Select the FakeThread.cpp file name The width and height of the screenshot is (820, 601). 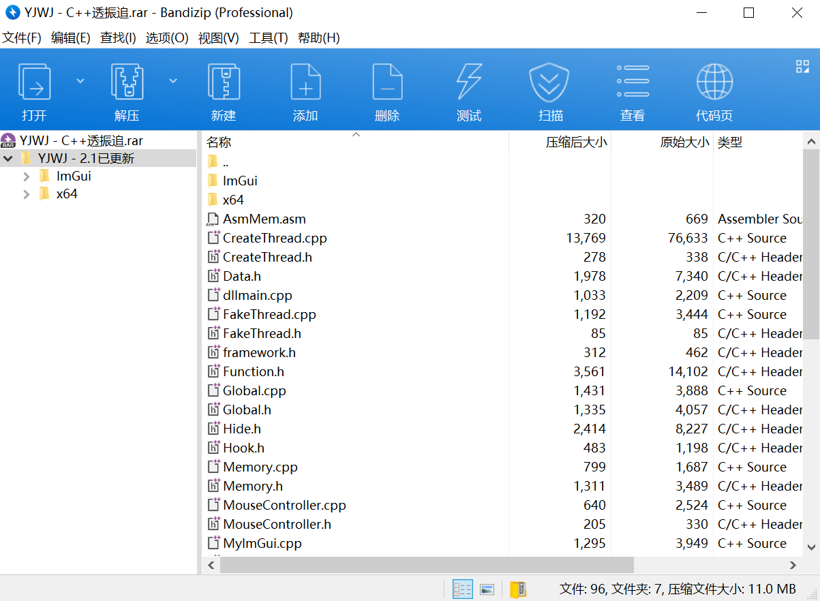(x=269, y=314)
